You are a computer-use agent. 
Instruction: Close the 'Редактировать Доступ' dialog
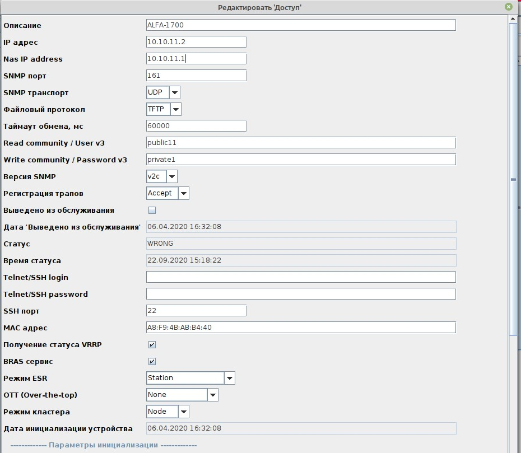click(x=508, y=7)
